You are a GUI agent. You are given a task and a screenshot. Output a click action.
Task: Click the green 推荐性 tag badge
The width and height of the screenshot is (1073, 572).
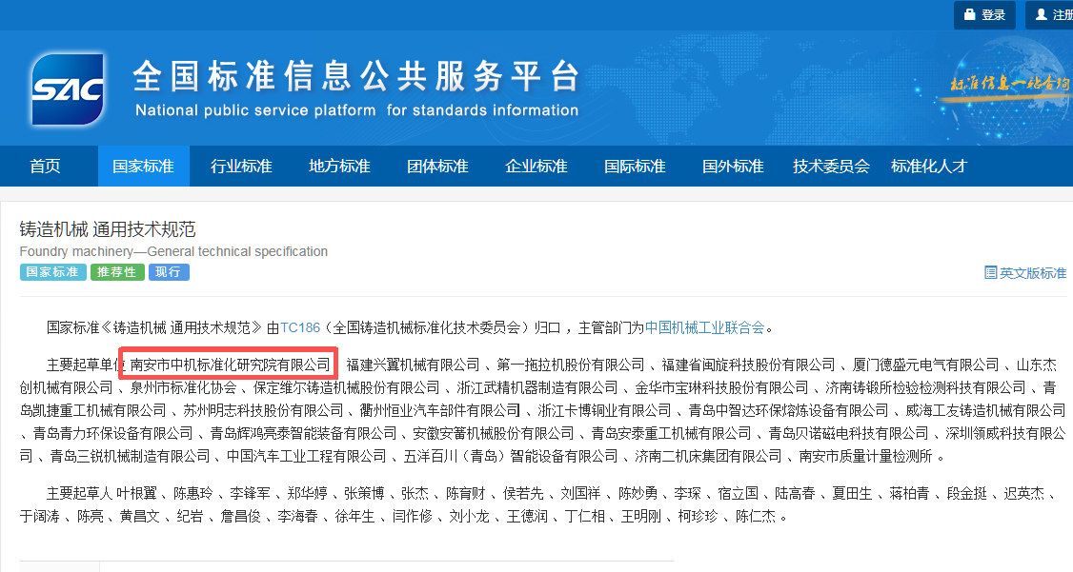pos(118,272)
